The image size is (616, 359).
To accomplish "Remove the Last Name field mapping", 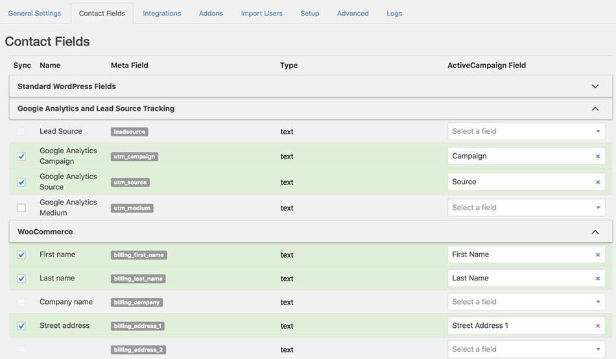I will click(x=598, y=279).
